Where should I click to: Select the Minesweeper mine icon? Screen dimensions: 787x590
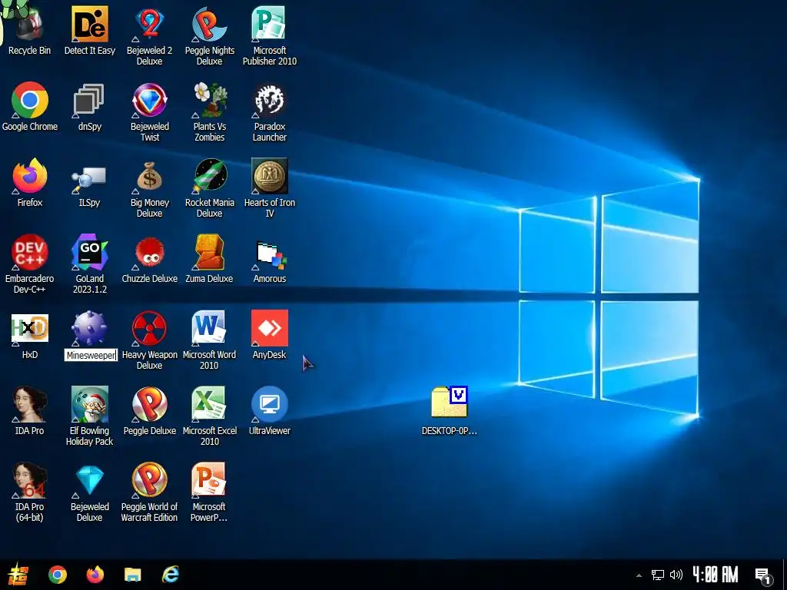tap(90, 328)
